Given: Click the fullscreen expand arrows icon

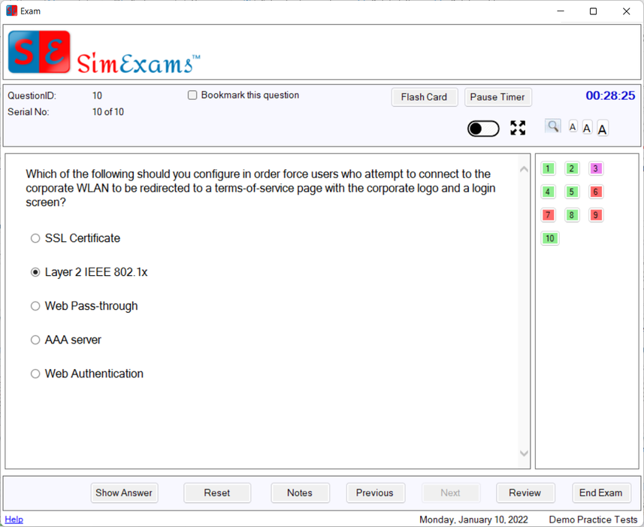Looking at the screenshot, I should click(x=518, y=128).
